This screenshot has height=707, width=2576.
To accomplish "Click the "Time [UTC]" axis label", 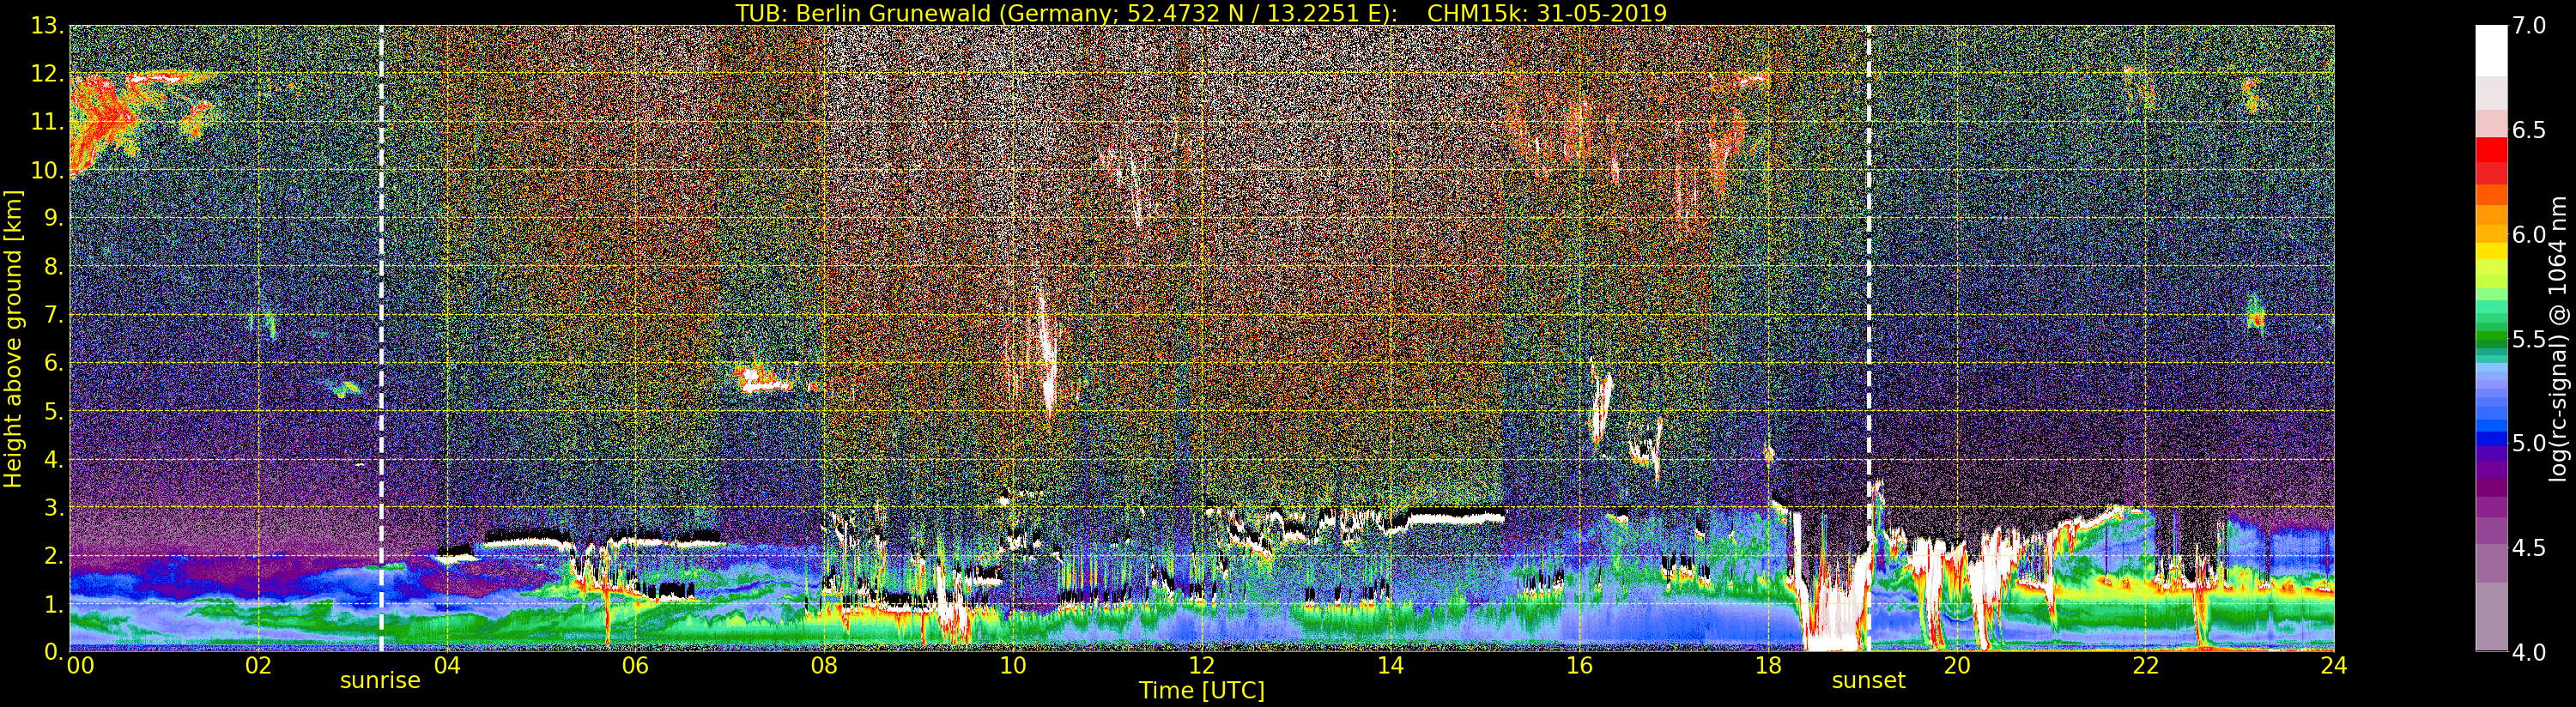I will (x=1202, y=690).
